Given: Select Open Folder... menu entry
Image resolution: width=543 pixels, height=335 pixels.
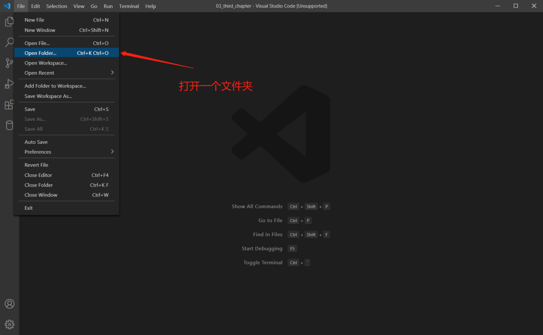Looking at the screenshot, I should [41, 53].
